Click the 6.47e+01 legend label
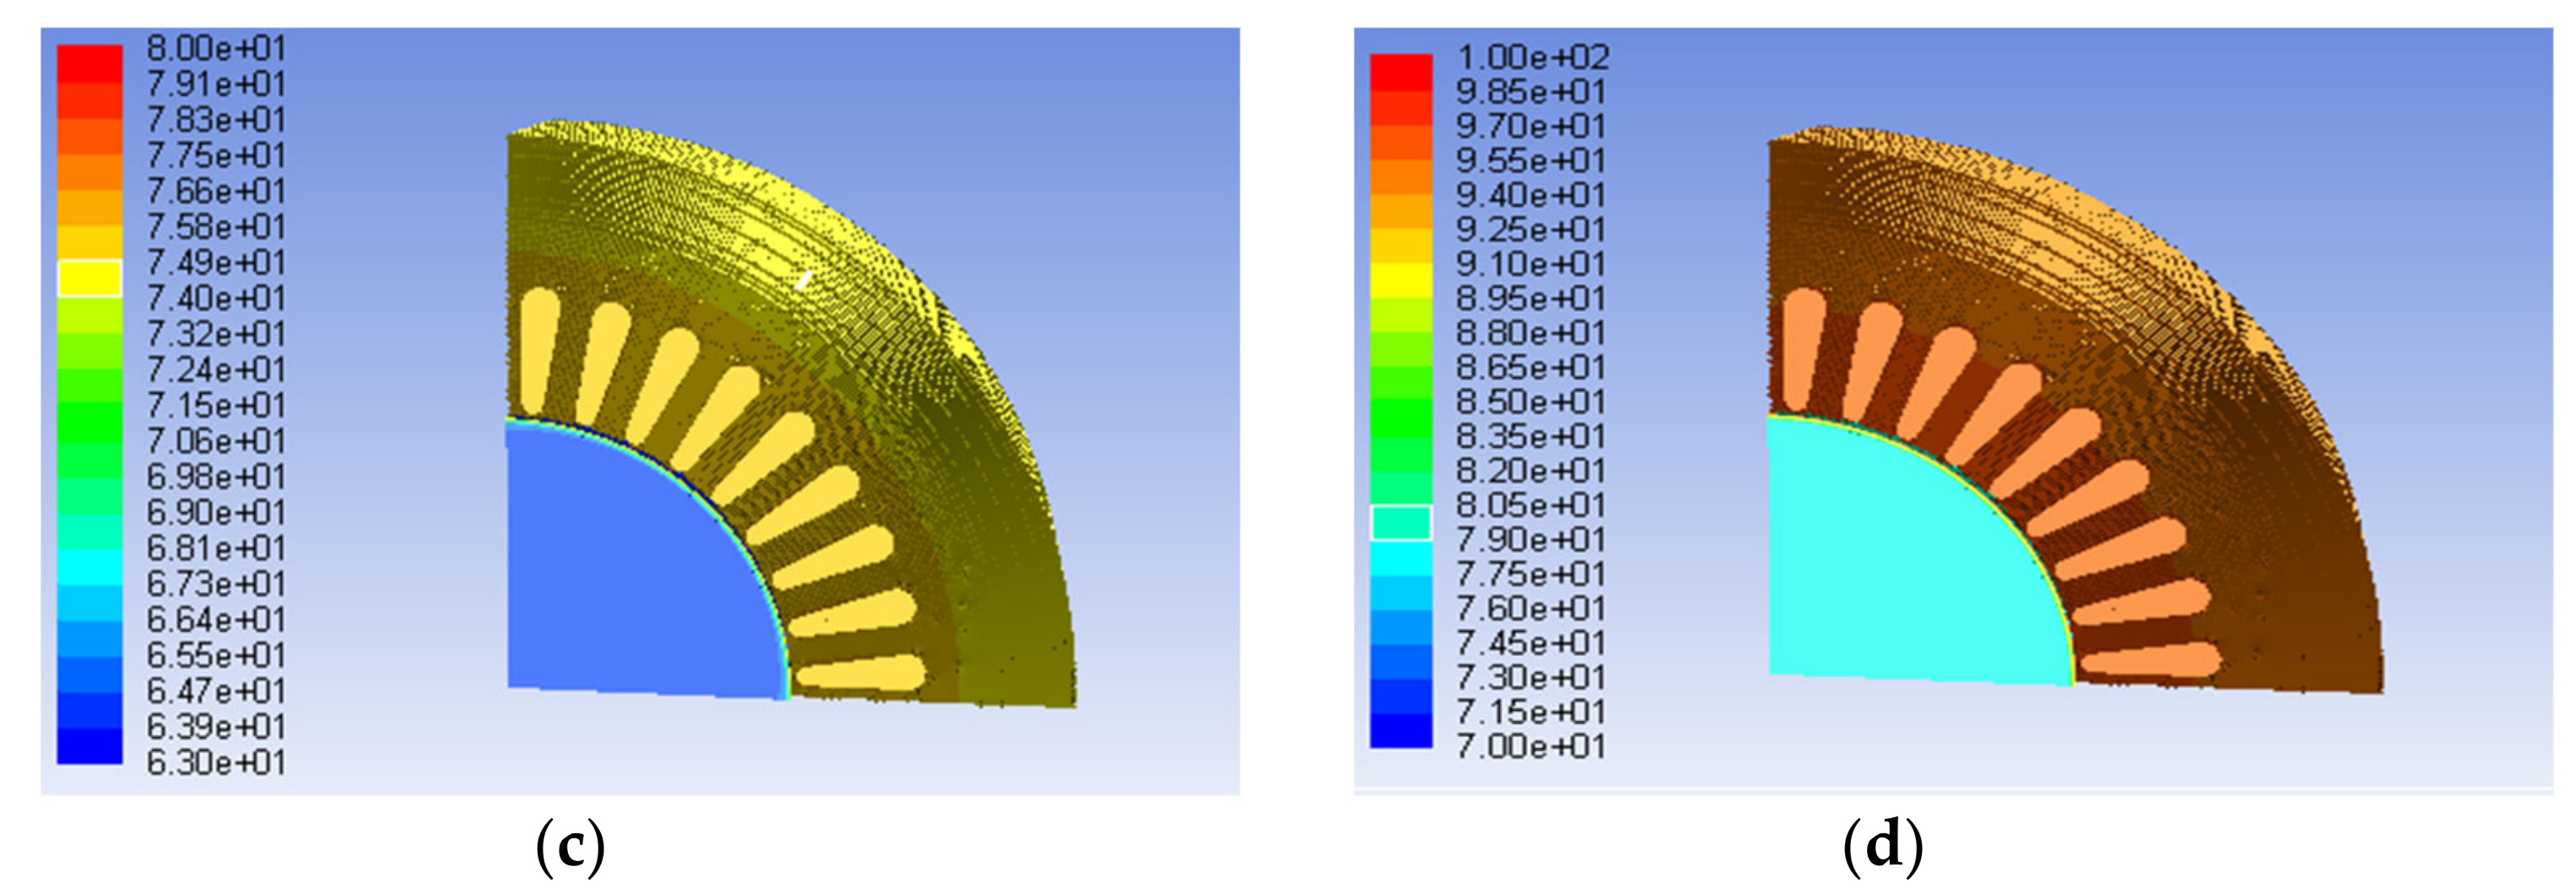This screenshot has width=2576, height=894. pyautogui.click(x=216, y=690)
